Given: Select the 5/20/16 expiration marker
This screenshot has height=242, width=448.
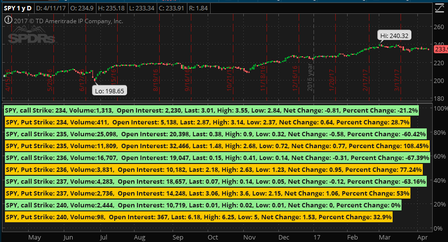Looking at the screenshot, I should click(50, 80).
